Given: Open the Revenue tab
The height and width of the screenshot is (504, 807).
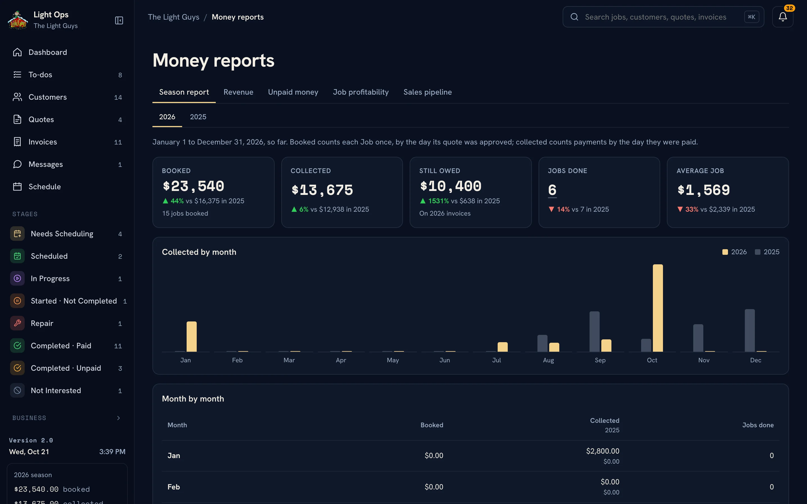Looking at the screenshot, I should click(238, 92).
